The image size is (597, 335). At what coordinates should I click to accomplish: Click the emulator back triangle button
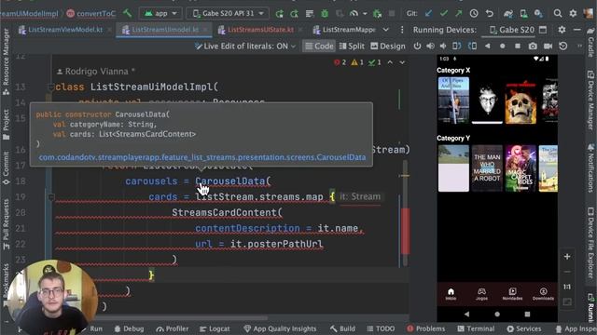pos(487,46)
